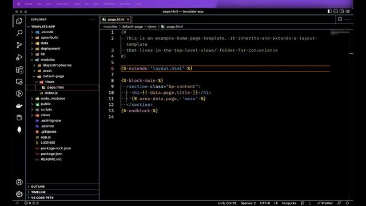Select the page.html editor tab
Viewport: 366px width, 206px height.
pyautogui.click(x=116, y=19)
